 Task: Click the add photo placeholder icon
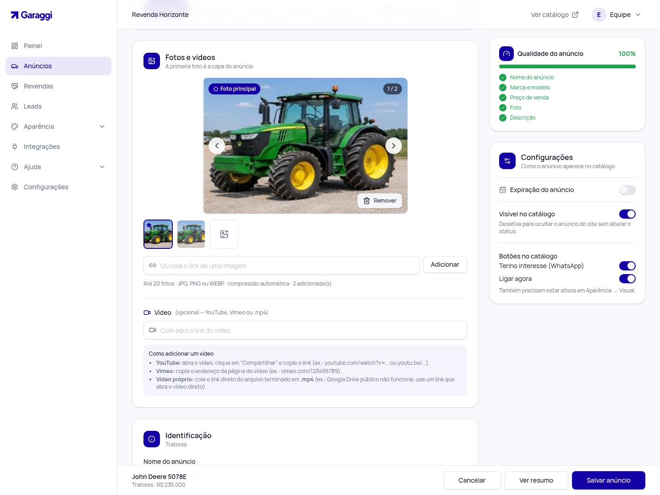(224, 234)
